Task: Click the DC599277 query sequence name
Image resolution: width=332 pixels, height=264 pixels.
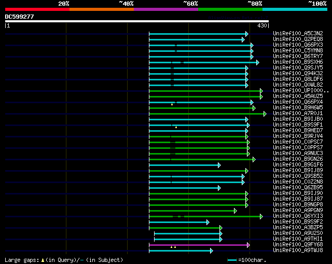Action: coord(20,17)
